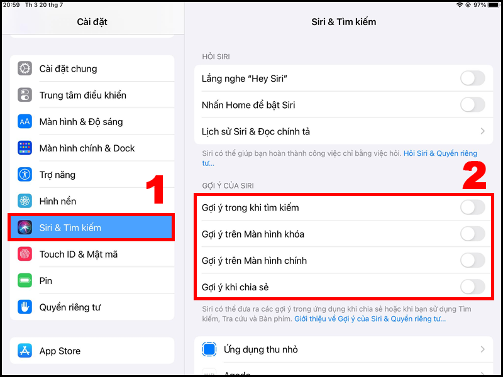Expand Lịch sử Siri & Đọc chính tả chevron

tap(482, 131)
